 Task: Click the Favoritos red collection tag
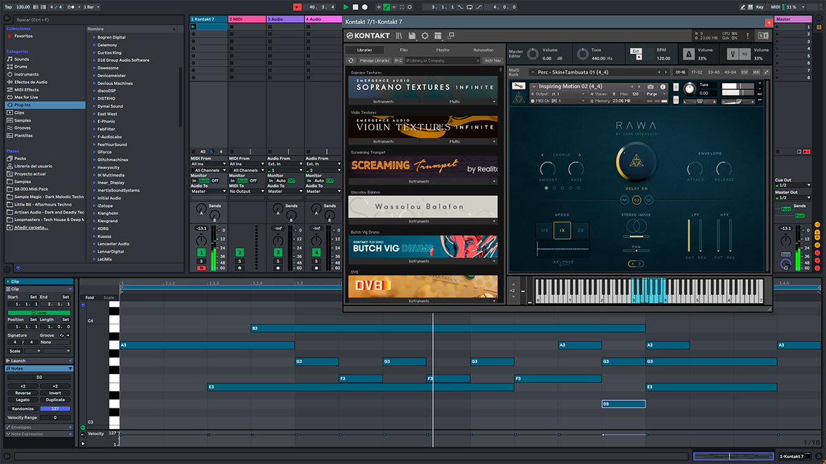tap(10, 36)
